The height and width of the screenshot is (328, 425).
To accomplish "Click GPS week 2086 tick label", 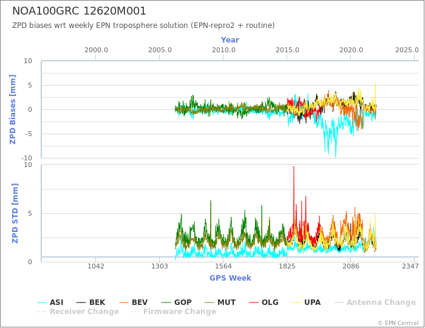I will 351,266.
